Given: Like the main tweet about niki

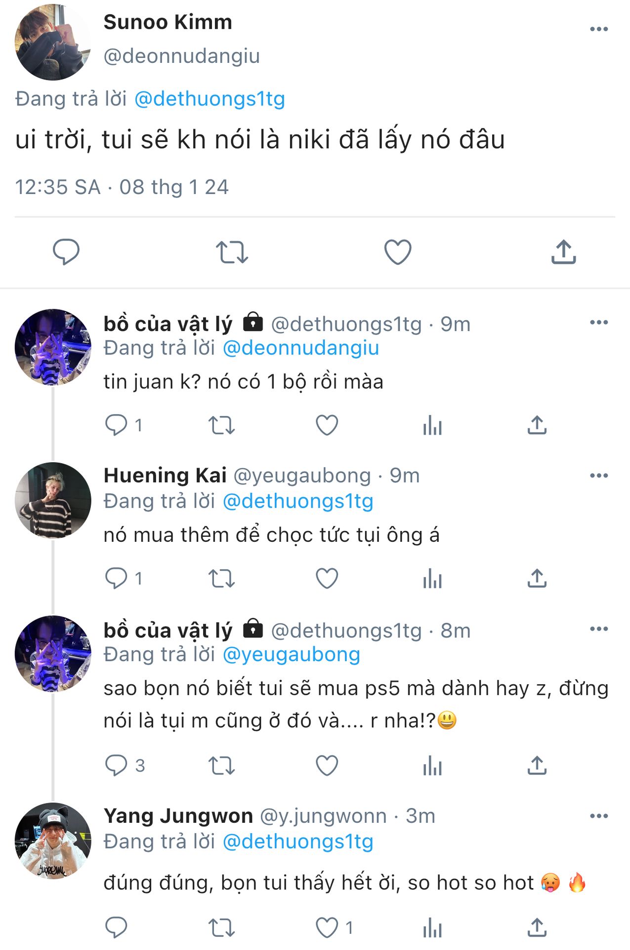Looking at the screenshot, I should coord(398,252).
